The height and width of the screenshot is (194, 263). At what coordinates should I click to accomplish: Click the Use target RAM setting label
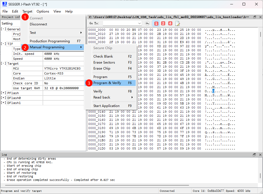tap(26, 88)
